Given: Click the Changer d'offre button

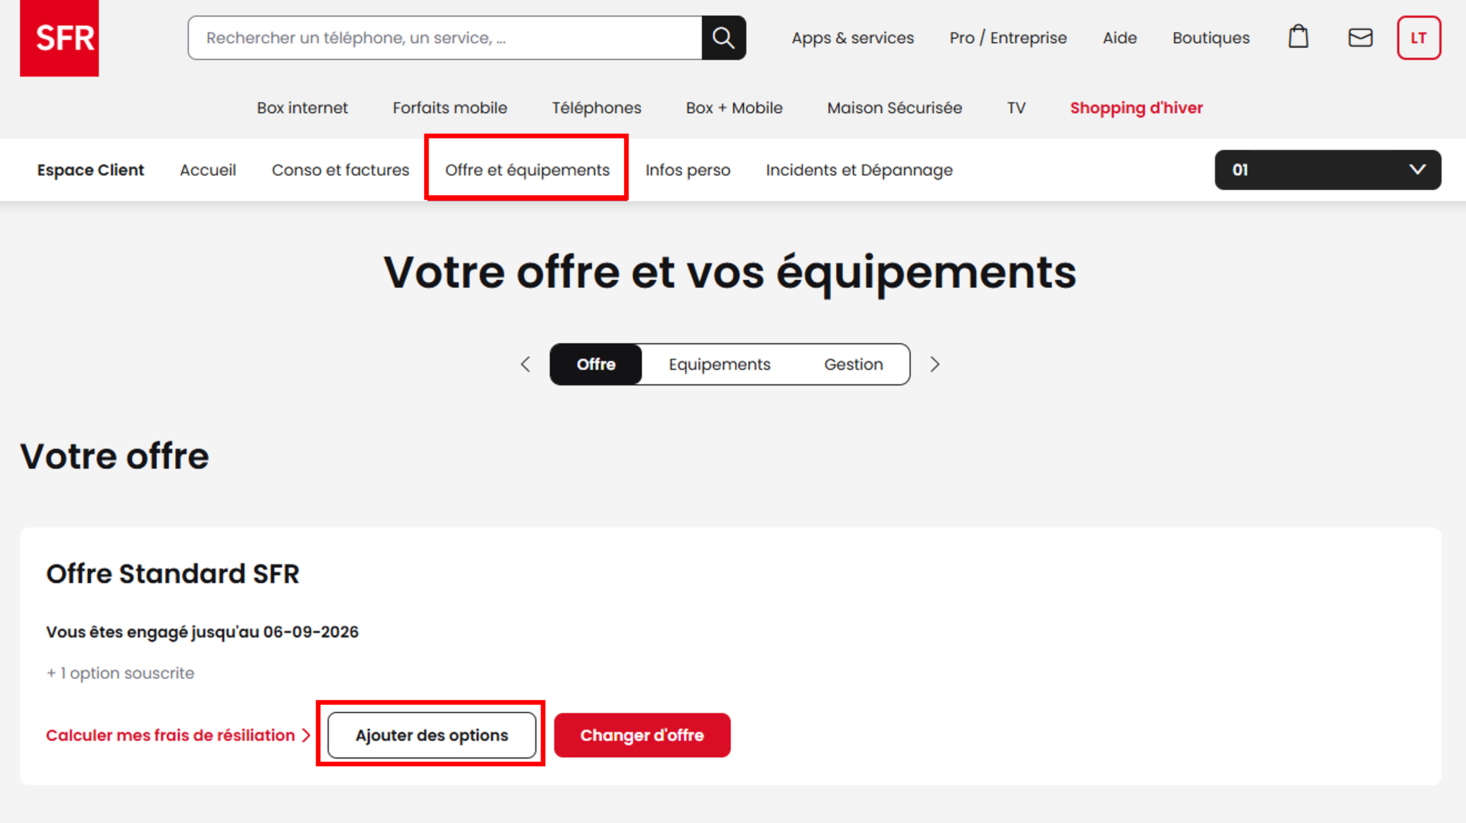Looking at the screenshot, I should [x=642, y=735].
